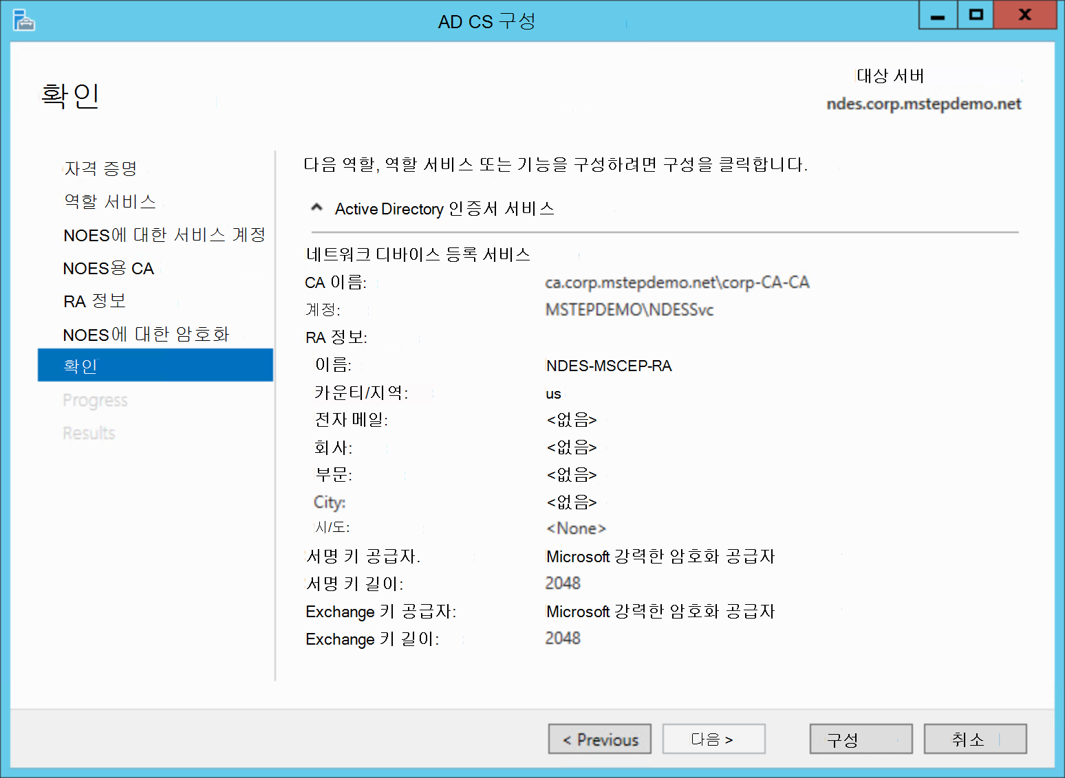Click the disabled Results step
Image resolution: width=1065 pixels, height=778 pixels.
point(89,433)
